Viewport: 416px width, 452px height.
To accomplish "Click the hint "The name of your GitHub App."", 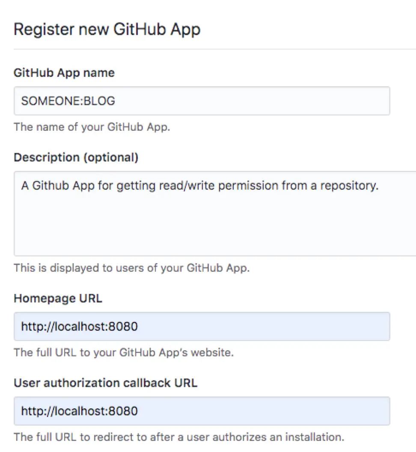I will pos(92,127).
